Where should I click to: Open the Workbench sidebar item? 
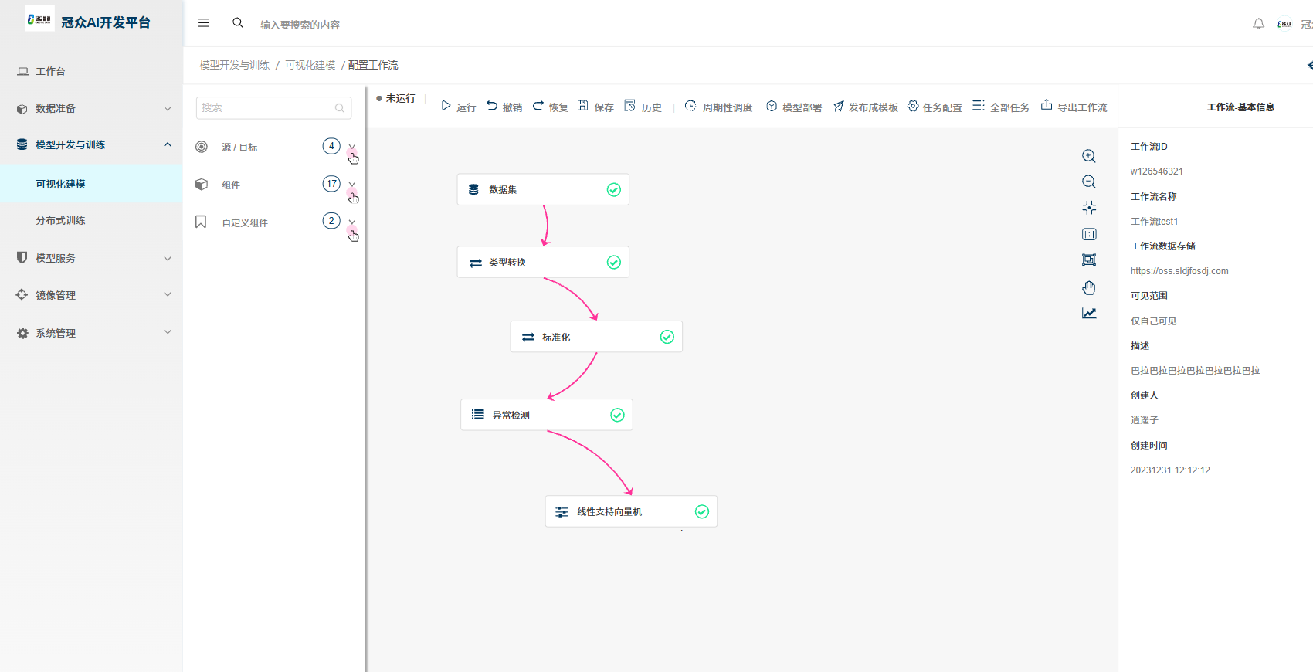coord(50,71)
